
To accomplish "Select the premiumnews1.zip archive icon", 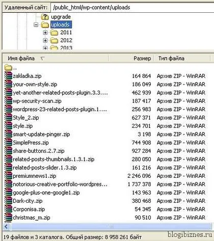I will pos(8,176).
